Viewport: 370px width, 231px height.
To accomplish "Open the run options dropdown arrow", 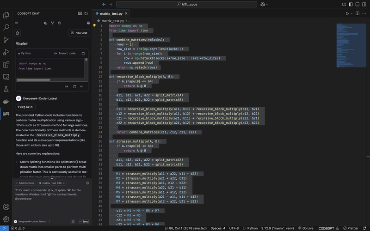I will click(351, 13).
